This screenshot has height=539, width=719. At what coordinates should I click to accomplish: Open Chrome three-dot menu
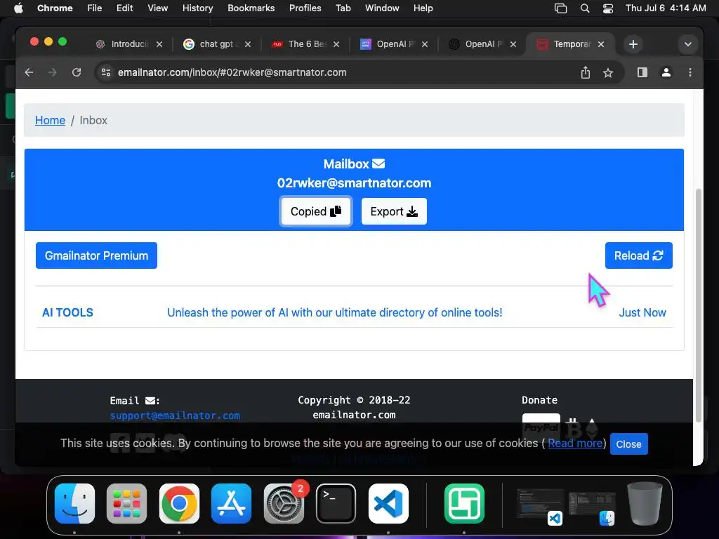pyautogui.click(x=690, y=72)
